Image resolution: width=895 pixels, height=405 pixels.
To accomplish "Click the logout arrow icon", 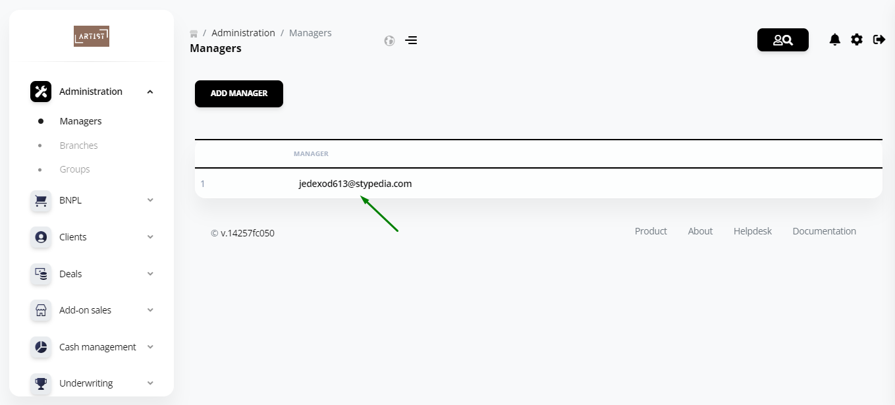I will [879, 40].
